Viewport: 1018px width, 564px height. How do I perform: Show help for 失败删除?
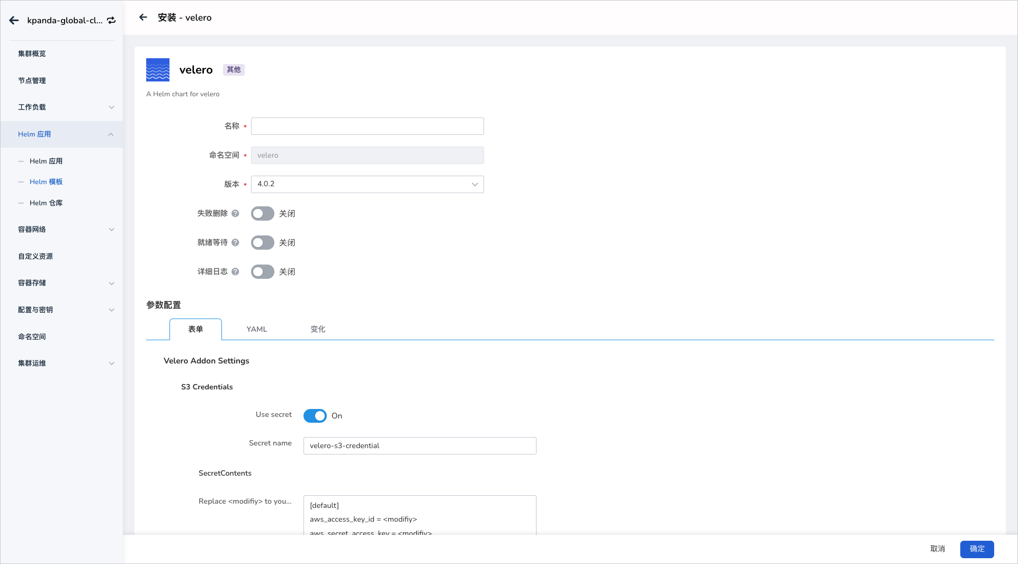235,213
